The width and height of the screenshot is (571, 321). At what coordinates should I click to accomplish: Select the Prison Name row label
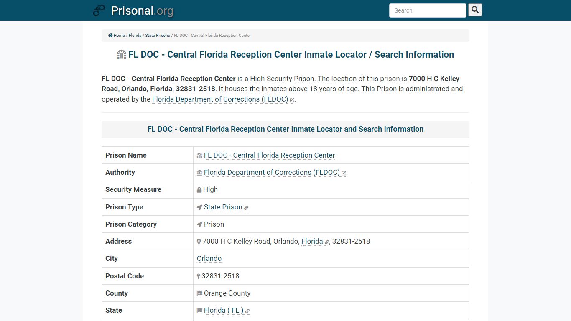coord(126,155)
